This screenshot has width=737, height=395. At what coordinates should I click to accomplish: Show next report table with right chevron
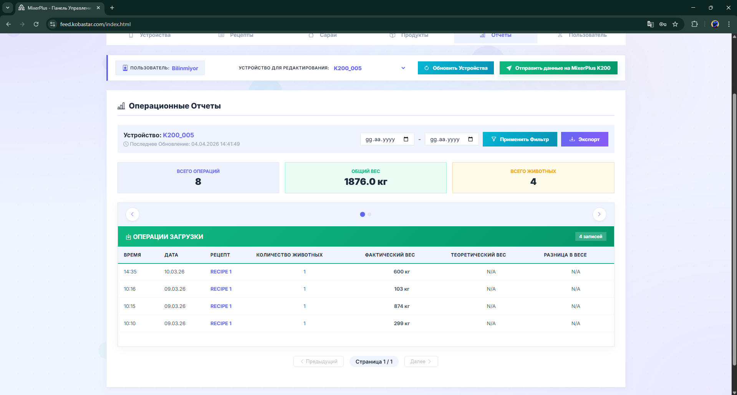(x=599, y=214)
